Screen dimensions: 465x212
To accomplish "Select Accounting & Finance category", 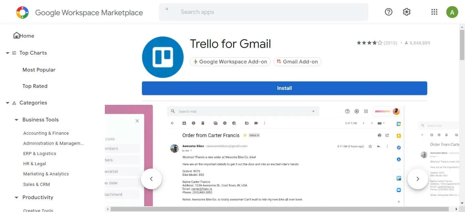I will tap(46, 133).
